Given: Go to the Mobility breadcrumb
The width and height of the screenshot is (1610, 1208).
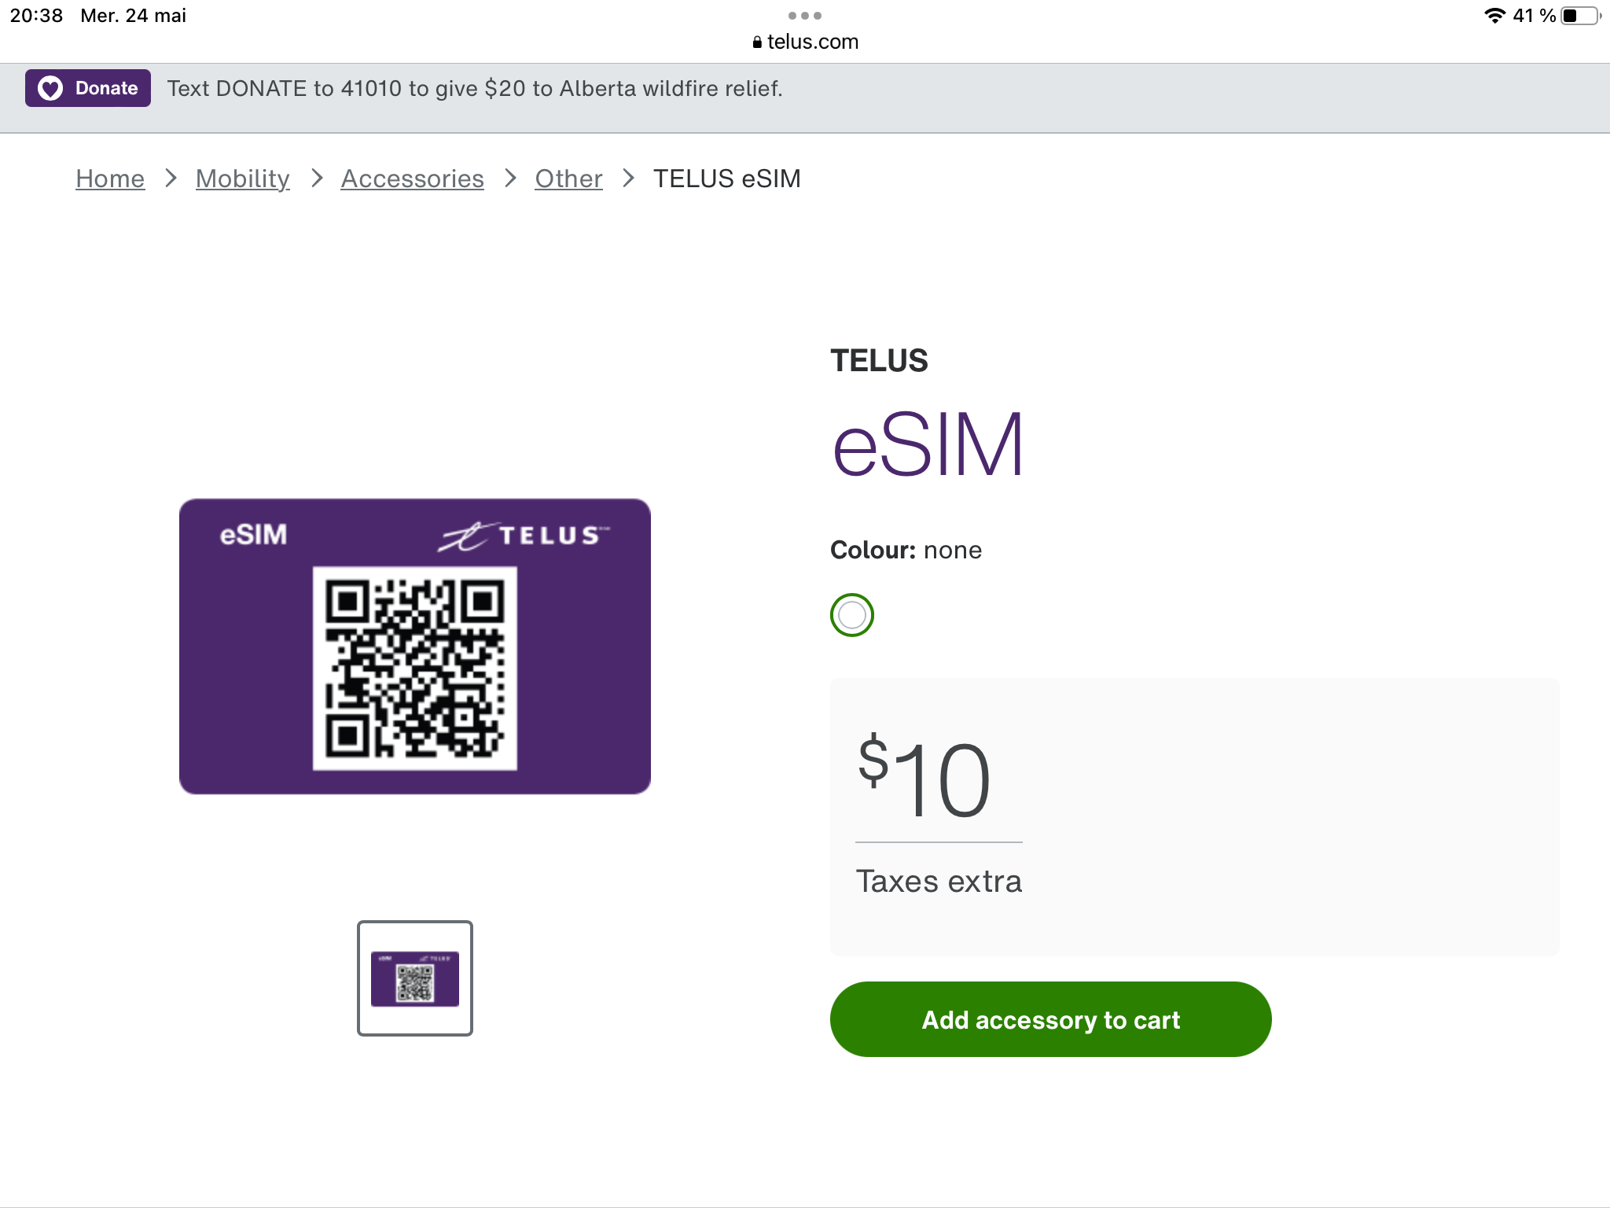Looking at the screenshot, I should pyautogui.click(x=242, y=179).
